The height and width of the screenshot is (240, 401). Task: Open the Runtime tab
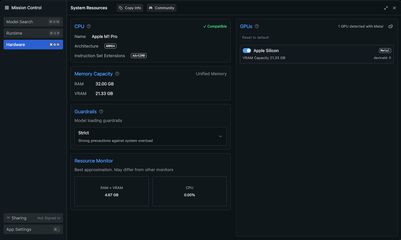pos(33,33)
